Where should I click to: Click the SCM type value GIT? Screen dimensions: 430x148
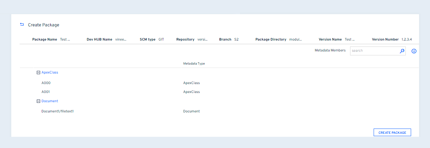(161, 40)
